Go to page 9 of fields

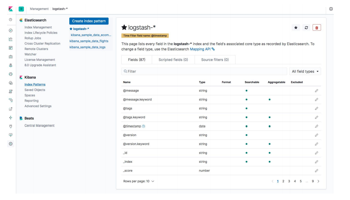tap(313, 181)
